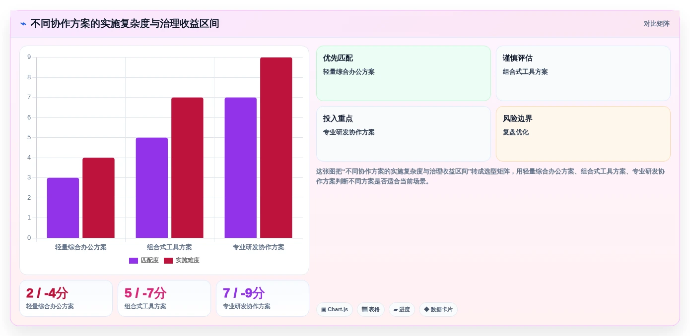Click the 实施难度 legend label text
This screenshot has height=336, width=690.
(187, 261)
